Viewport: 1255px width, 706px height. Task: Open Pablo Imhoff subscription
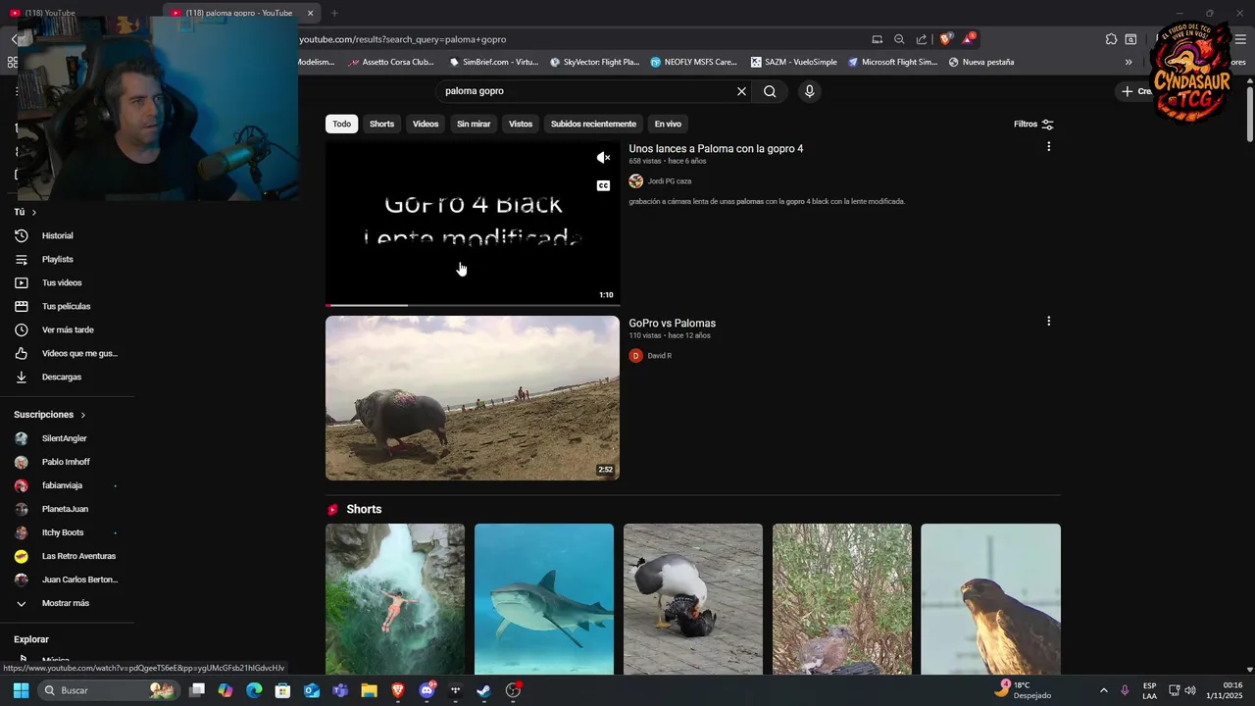67,463
